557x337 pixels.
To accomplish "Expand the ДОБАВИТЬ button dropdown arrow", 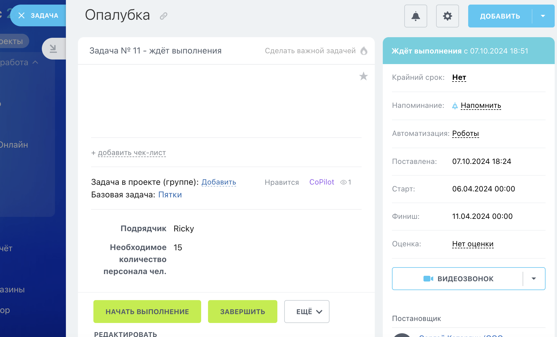I will 543,16.
